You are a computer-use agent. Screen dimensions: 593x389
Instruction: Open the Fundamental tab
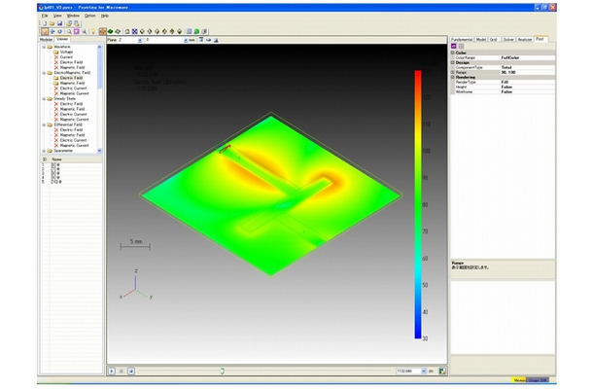point(462,39)
